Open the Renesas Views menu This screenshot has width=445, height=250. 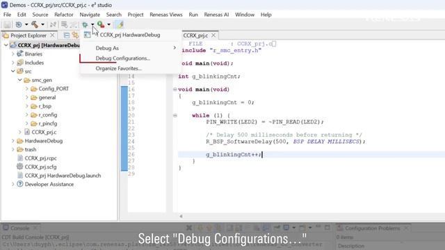click(x=166, y=15)
